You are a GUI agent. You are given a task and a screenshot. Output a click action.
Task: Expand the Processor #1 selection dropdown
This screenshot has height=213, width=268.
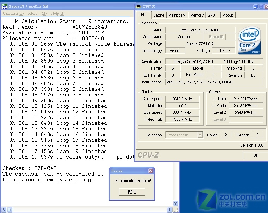click(x=200, y=135)
